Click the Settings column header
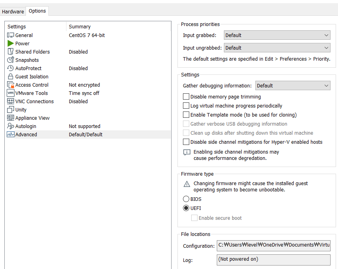 (x=35, y=26)
